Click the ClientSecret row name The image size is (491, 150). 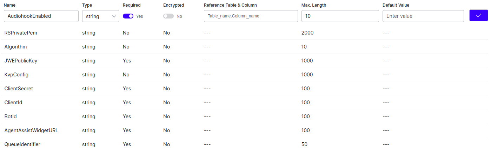click(19, 89)
